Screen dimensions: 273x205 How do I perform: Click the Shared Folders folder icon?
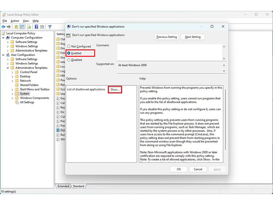coord(17,85)
